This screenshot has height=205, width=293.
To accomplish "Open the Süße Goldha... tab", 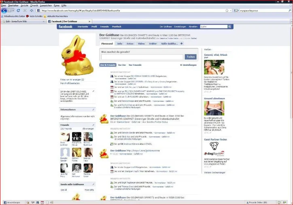I will (x=169, y=44).
